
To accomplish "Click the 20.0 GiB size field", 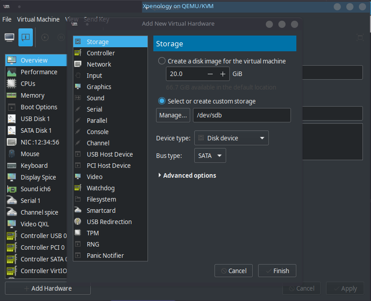I will click(185, 74).
